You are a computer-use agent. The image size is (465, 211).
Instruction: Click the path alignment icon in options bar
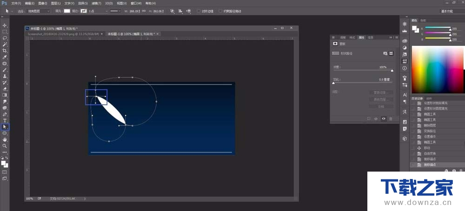(x=180, y=11)
